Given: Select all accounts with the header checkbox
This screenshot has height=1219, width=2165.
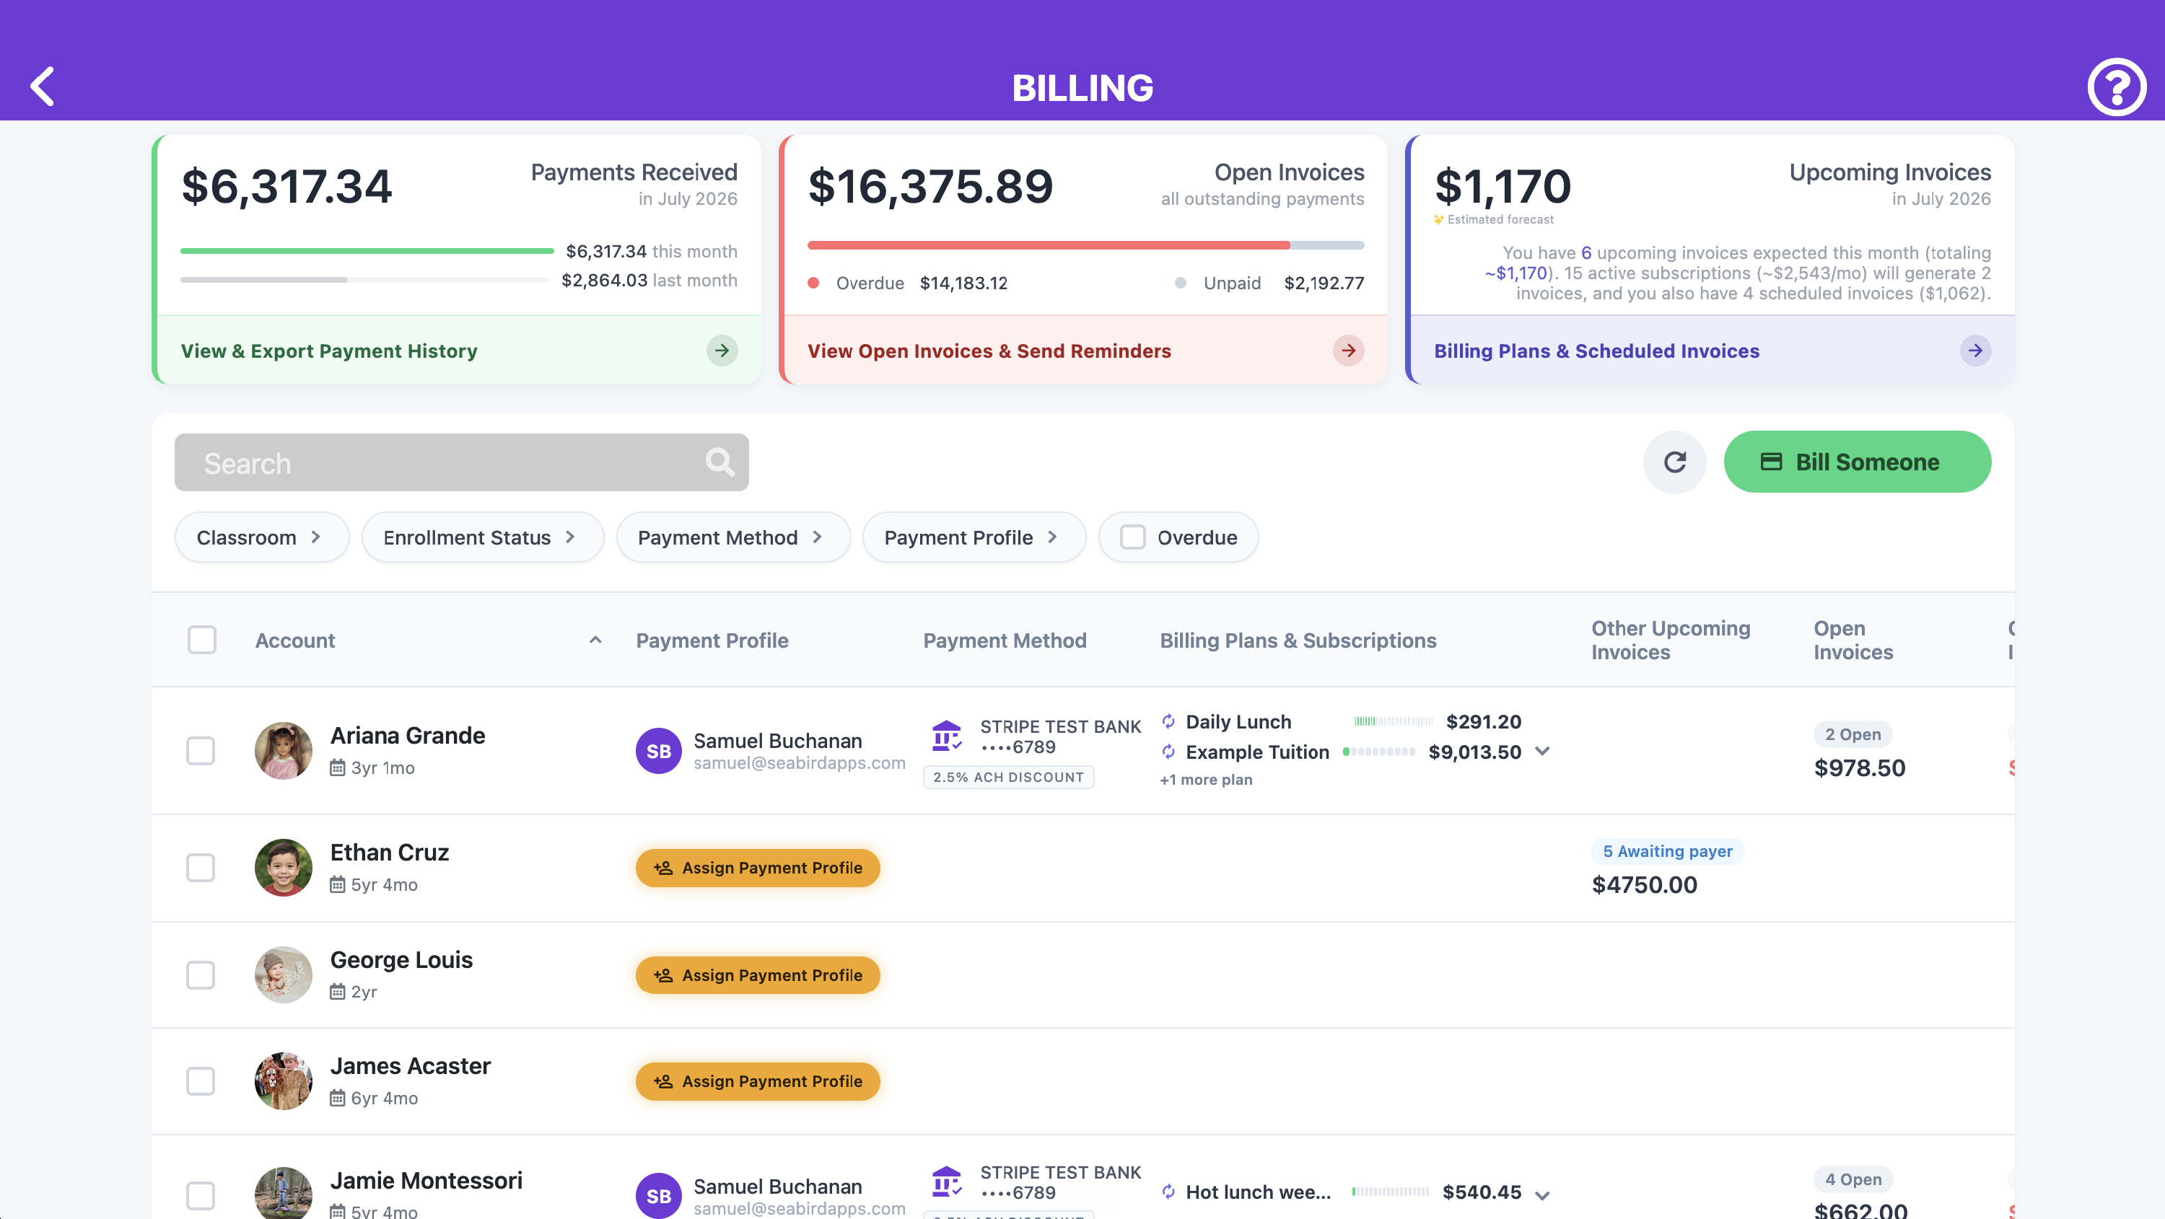Looking at the screenshot, I should point(202,641).
